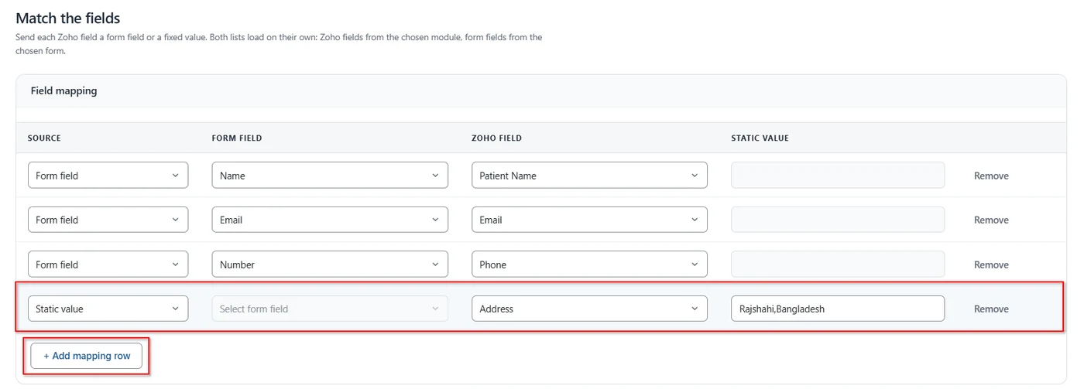Screen dimensions: 1084x389
Task: Remove the Email mapping row
Action: point(991,220)
